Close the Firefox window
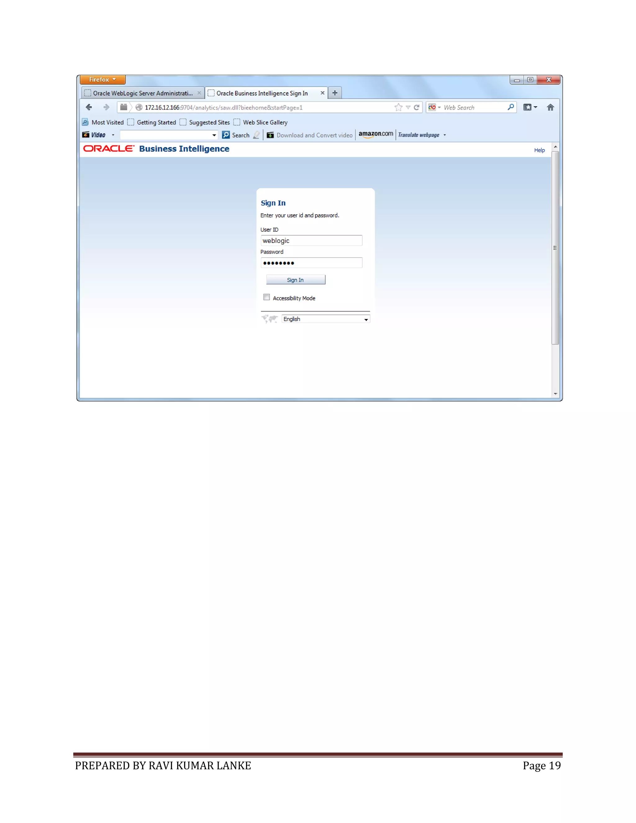This screenshot has width=636, height=823. (x=549, y=80)
